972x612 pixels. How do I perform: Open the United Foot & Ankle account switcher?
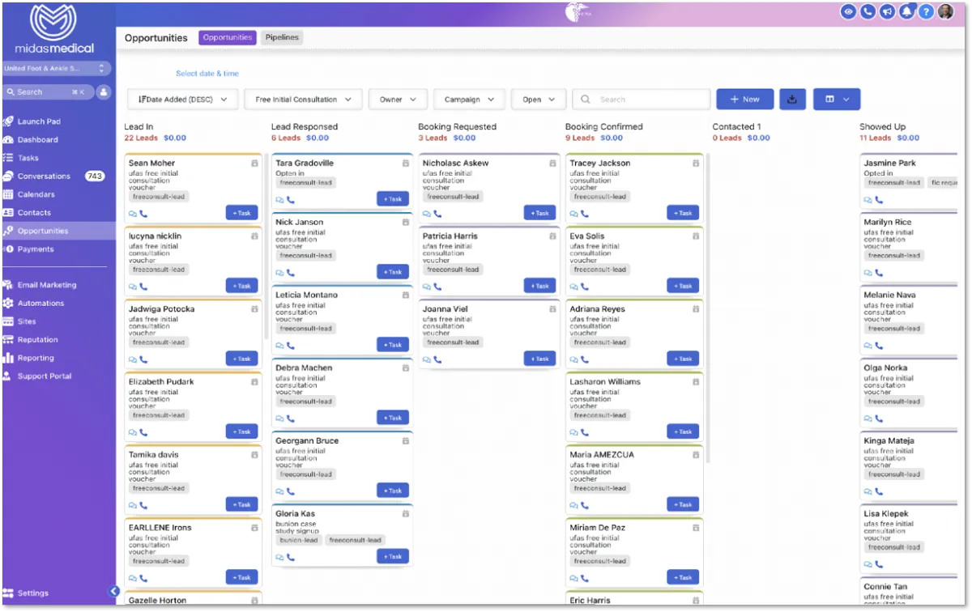(56, 69)
